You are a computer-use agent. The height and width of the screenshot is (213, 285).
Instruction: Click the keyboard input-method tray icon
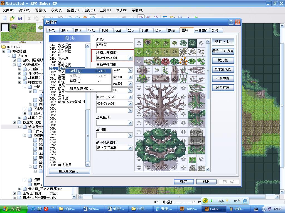tap(256, 209)
